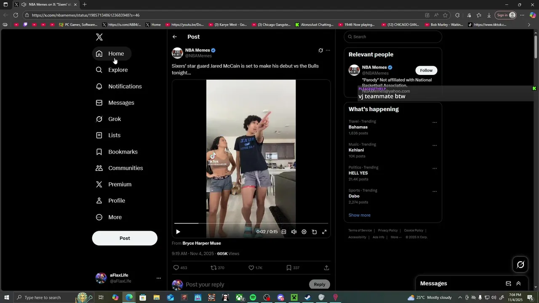Follow NBA Memes in Relevant people
The height and width of the screenshot is (303, 539).
click(426, 70)
